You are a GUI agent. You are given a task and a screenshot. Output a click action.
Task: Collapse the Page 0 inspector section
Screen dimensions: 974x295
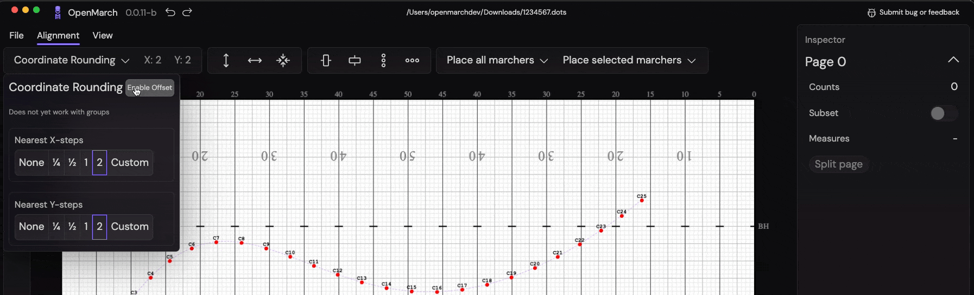tap(953, 60)
